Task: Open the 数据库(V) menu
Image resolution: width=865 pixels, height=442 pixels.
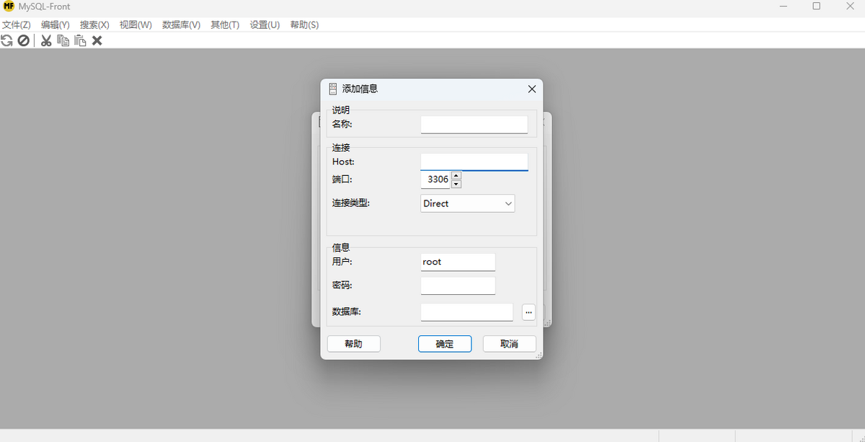Action: [181, 25]
